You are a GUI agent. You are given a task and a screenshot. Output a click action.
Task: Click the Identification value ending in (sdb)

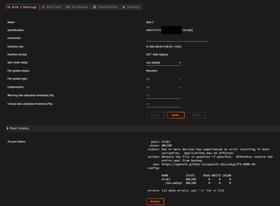169,30
